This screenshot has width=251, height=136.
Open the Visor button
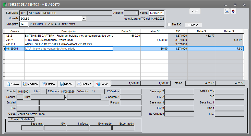point(195,11)
